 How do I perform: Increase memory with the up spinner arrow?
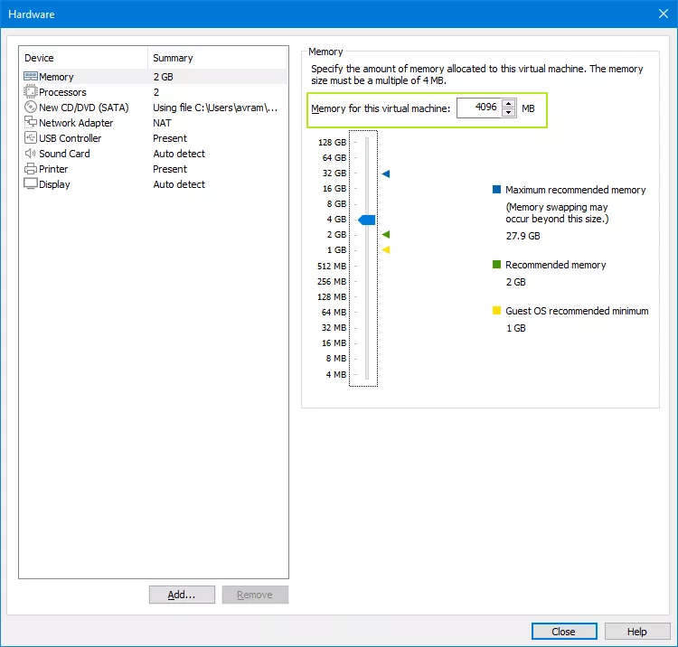(x=508, y=104)
